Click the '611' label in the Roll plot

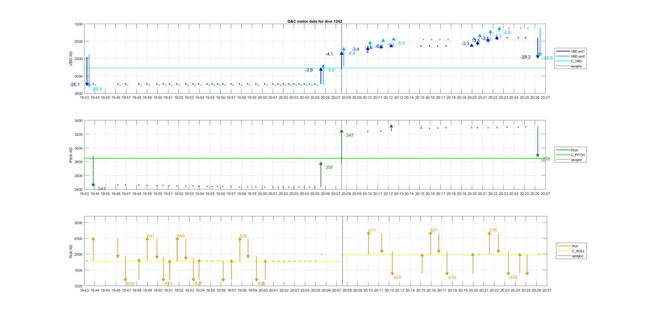(x=373, y=230)
